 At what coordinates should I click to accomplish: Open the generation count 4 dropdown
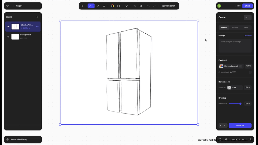223,125
